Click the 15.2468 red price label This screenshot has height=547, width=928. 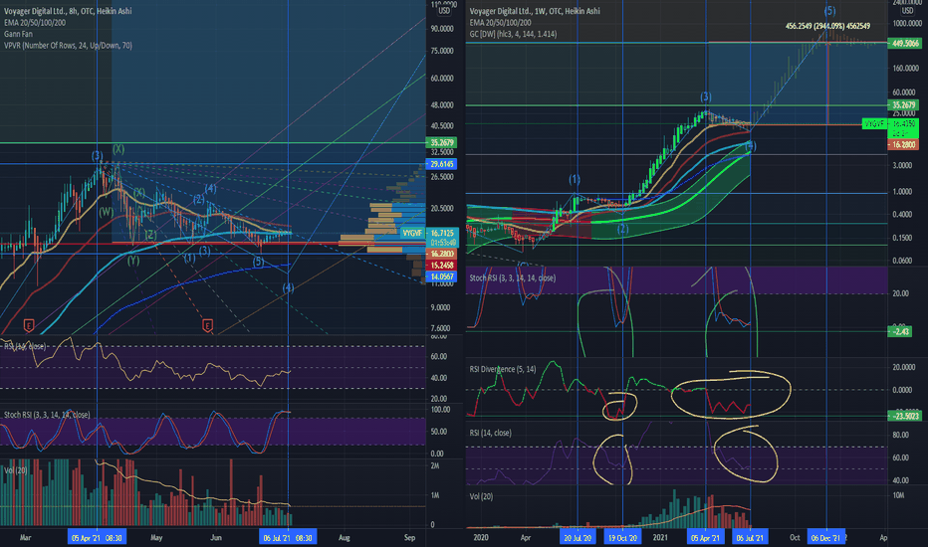441,265
